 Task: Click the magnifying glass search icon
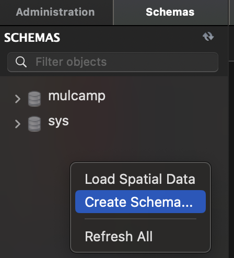click(x=21, y=62)
